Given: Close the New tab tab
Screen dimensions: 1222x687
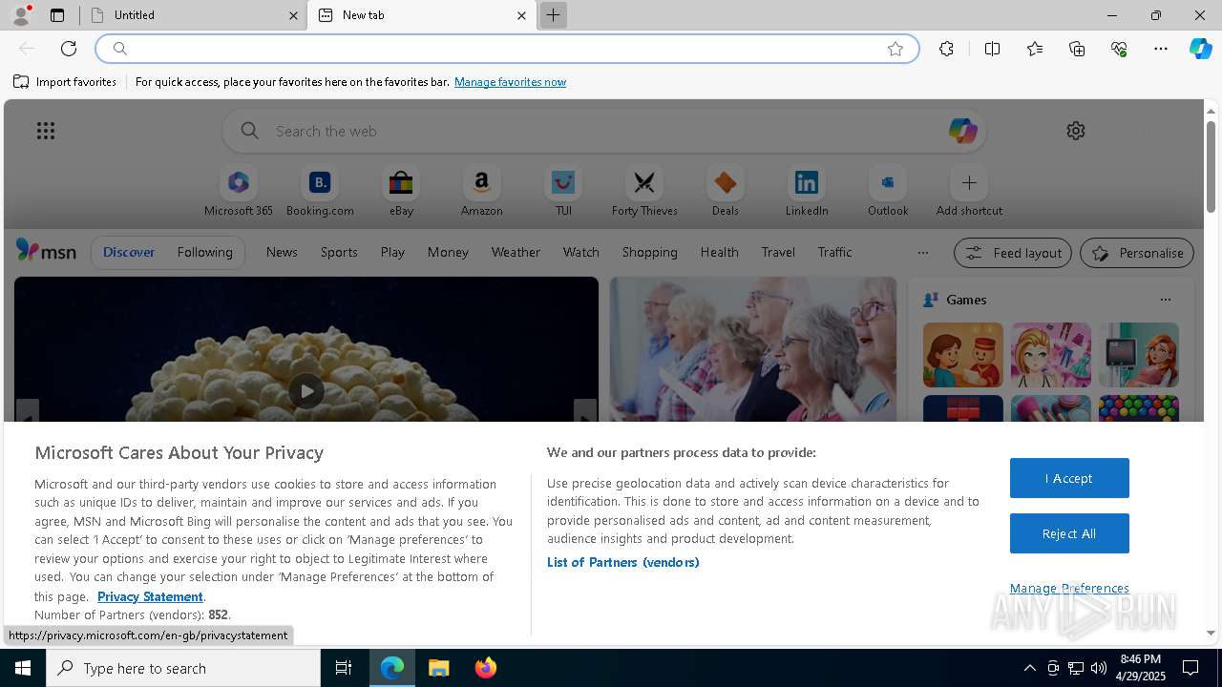Looking at the screenshot, I should (521, 15).
